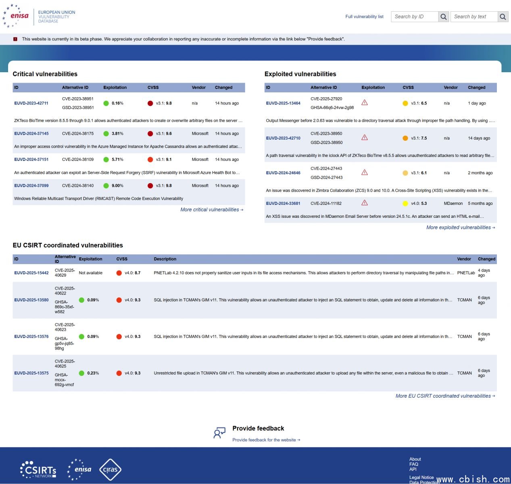Click the Windows Reliable Multicast Transport Driver description
Viewport: 511px width, 484px height.
pyautogui.click(x=98, y=199)
